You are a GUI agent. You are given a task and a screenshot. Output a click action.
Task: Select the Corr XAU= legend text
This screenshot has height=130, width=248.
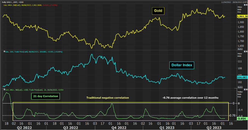pos(34,90)
